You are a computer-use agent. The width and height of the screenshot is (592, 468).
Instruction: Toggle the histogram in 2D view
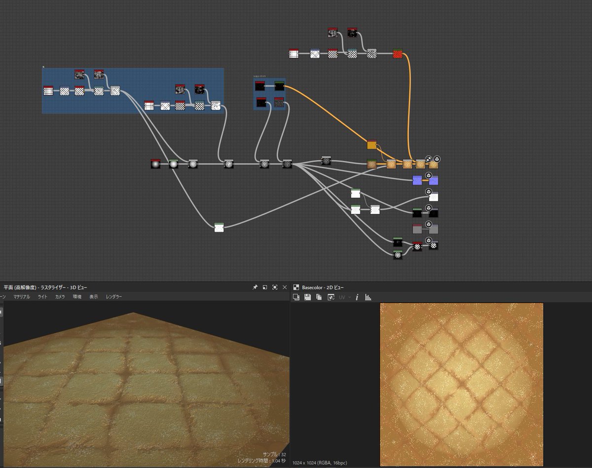click(x=368, y=297)
